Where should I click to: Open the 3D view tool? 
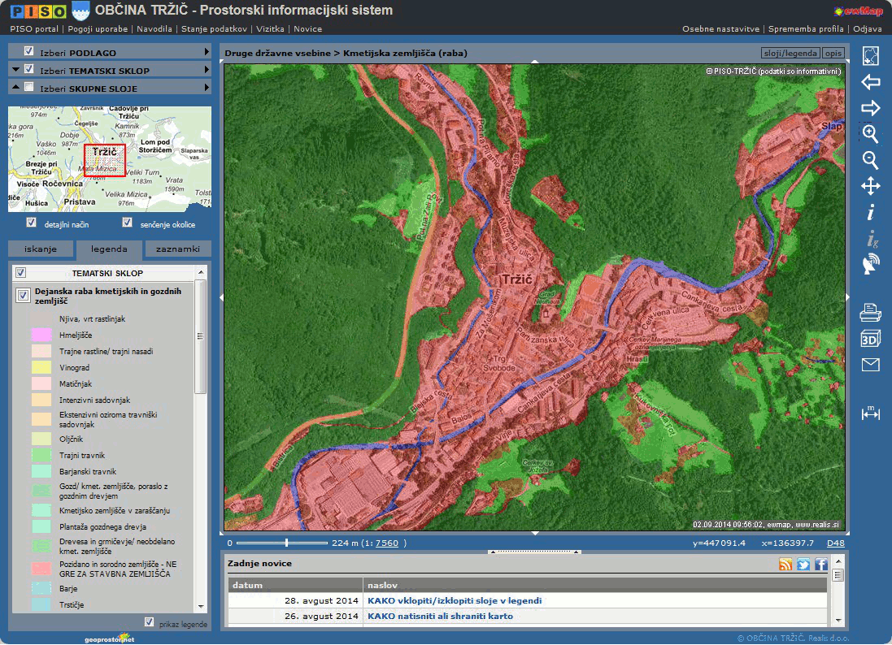coord(870,338)
